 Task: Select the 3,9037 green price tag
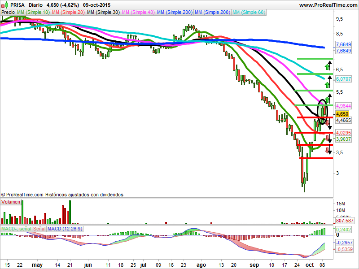343,139
